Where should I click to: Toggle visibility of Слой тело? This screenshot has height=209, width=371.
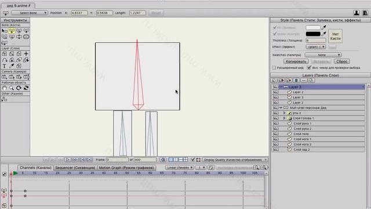click(x=276, y=134)
